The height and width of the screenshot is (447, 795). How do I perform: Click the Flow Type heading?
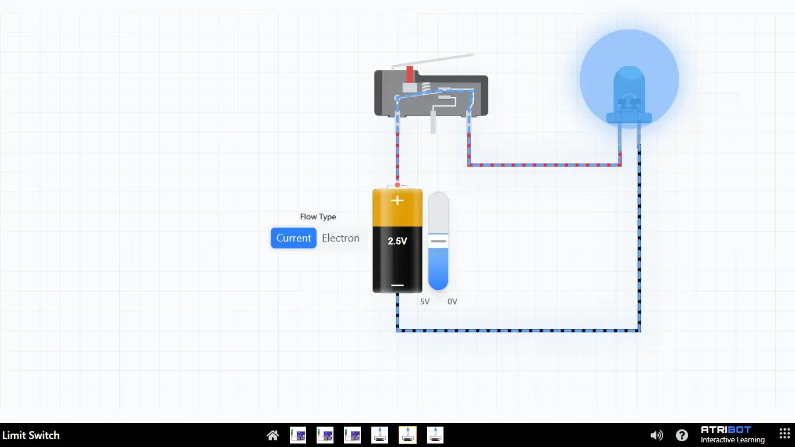click(318, 217)
